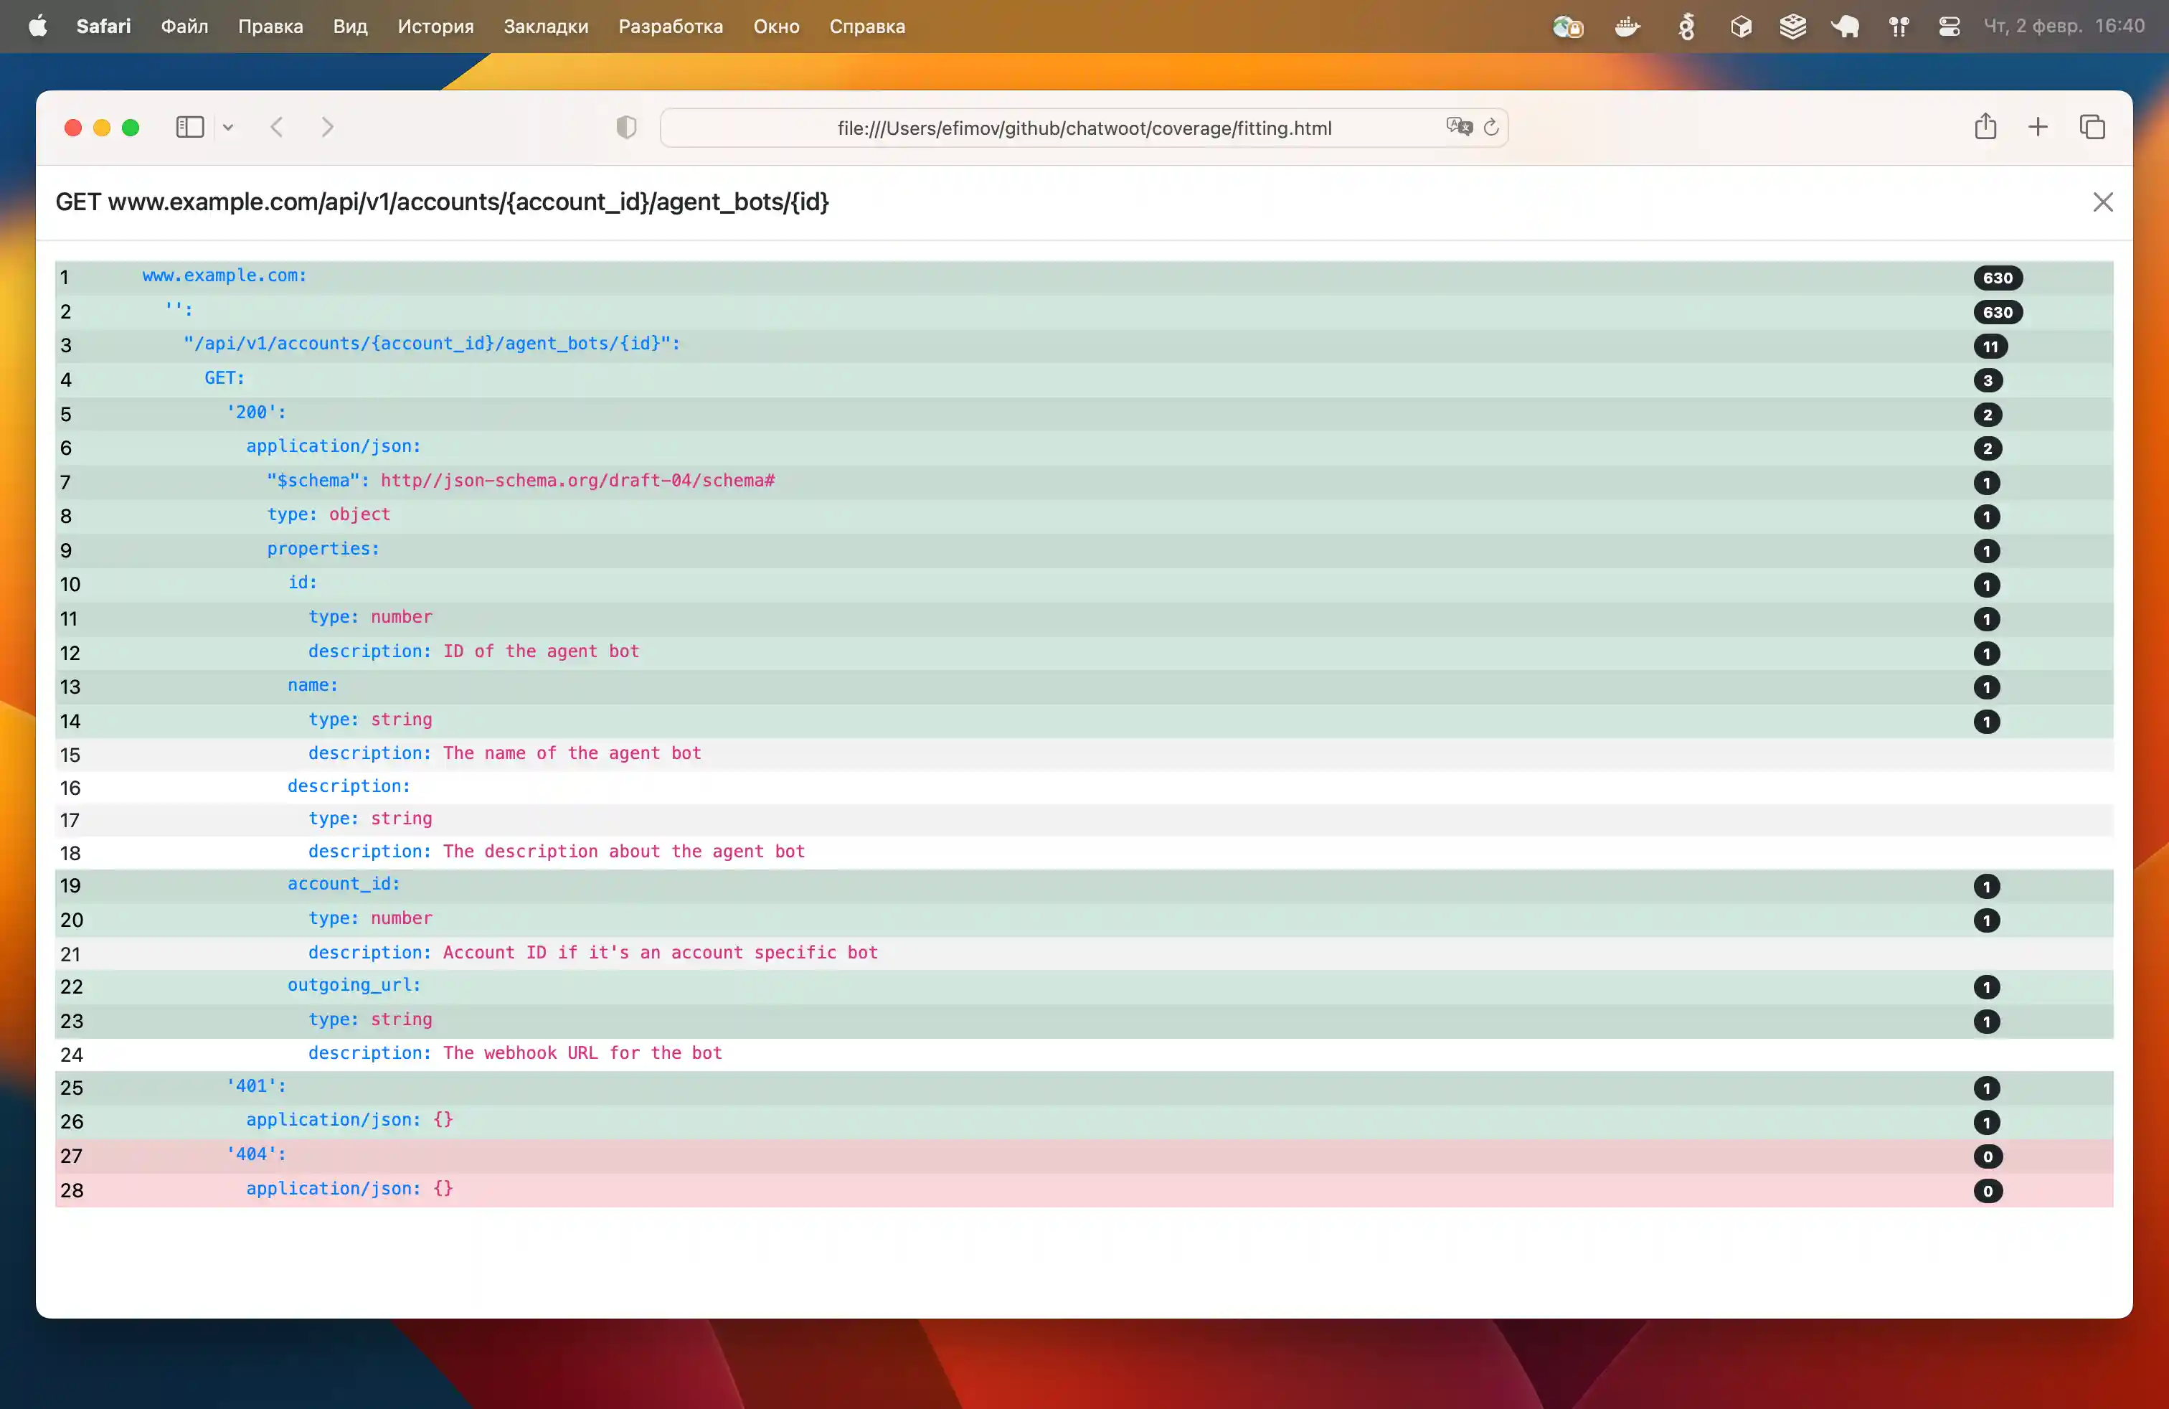
Task: Click the privacy report shield icon
Action: 626,128
